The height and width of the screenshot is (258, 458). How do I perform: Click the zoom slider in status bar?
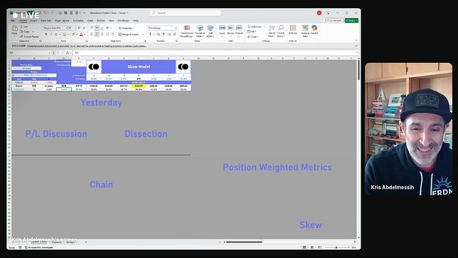[336, 247]
